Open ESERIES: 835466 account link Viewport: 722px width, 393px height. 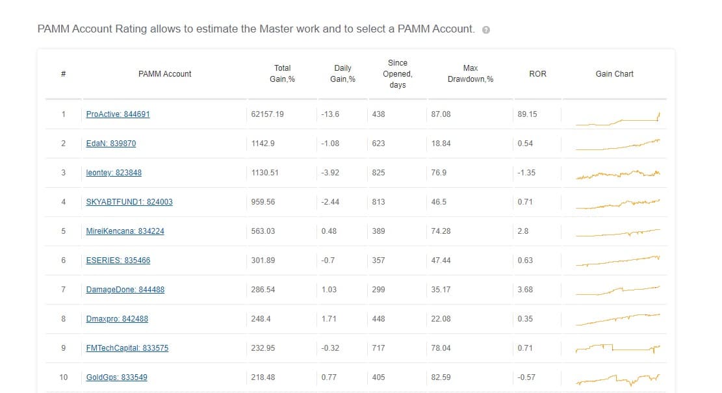pyautogui.click(x=118, y=260)
